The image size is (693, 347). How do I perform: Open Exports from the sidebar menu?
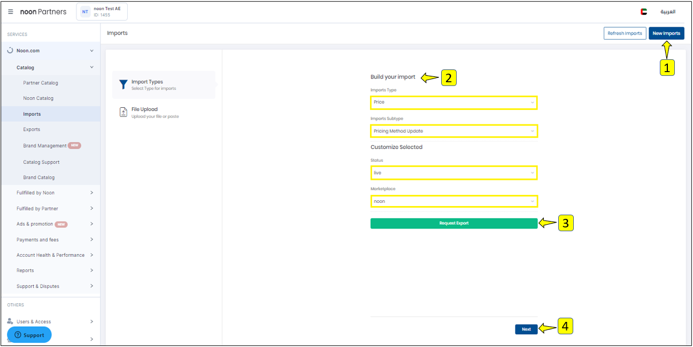(x=32, y=129)
